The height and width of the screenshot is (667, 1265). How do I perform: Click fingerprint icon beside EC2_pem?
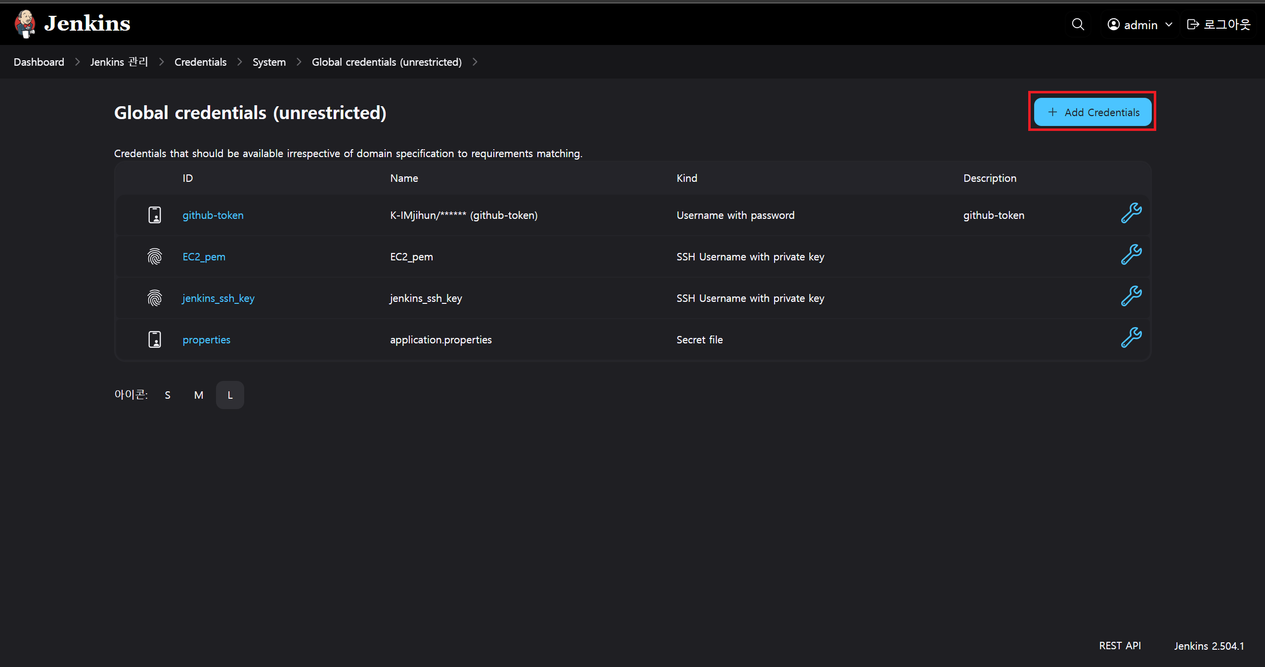tap(155, 256)
